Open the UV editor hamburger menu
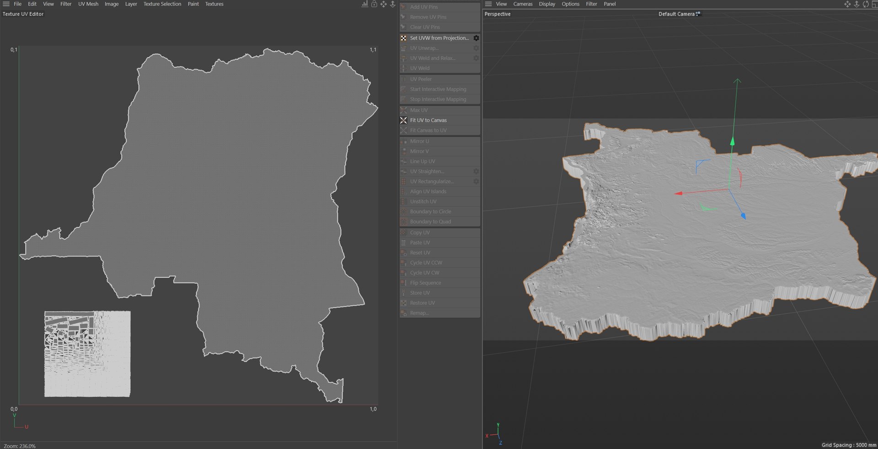Image resolution: width=878 pixels, height=449 pixels. (6, 4)
